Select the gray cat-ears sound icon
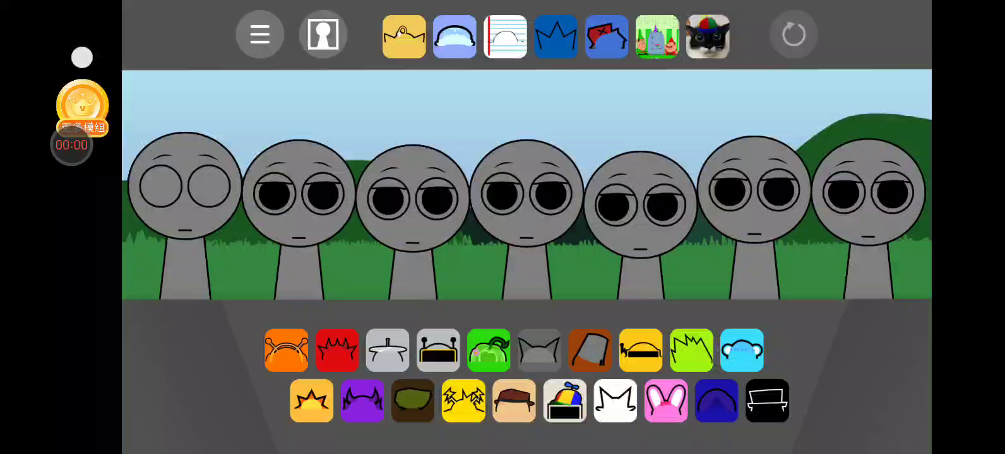The image size is (1005, 454). [x=539, y=350]
